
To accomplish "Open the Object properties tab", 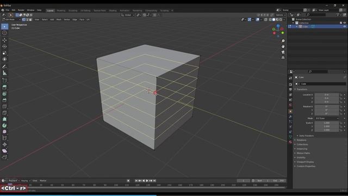I will pyautogui.click(x=290, y=111).
